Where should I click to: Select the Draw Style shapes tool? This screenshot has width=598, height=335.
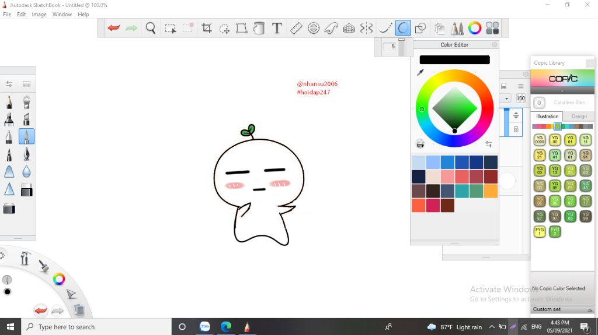point(420,28)
